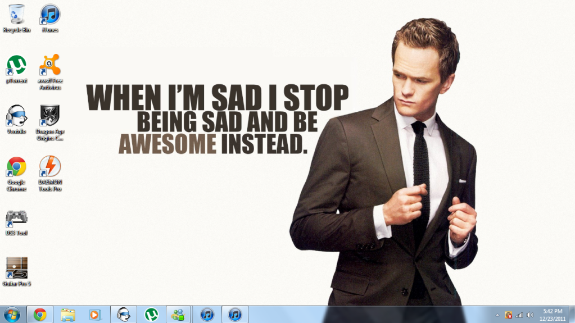Select the DS3 Tool desktop shortcut

click(16, 223)
